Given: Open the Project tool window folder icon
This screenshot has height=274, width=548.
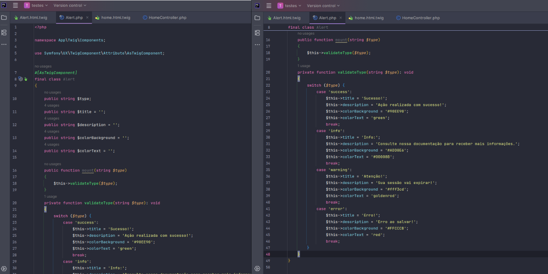Looking at the screenshot, I should [x=4, y=16].
